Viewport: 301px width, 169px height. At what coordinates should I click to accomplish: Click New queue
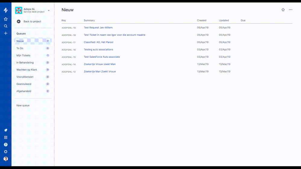[23, 105]
